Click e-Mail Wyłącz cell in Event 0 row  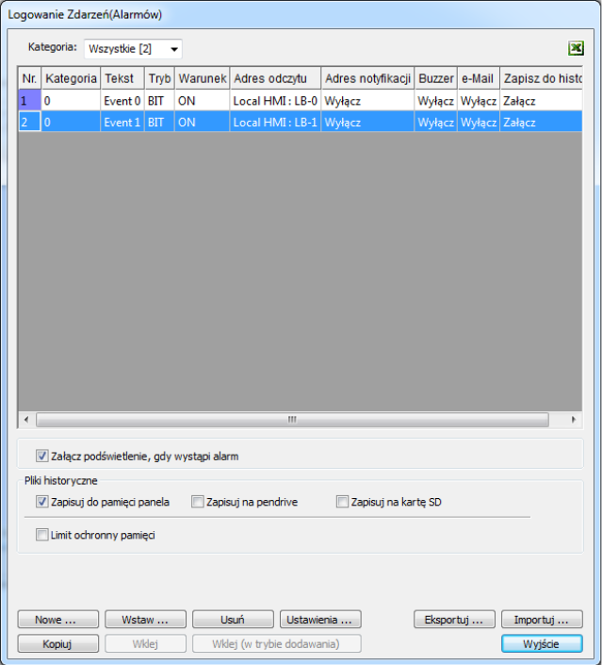tap(479, 101)
